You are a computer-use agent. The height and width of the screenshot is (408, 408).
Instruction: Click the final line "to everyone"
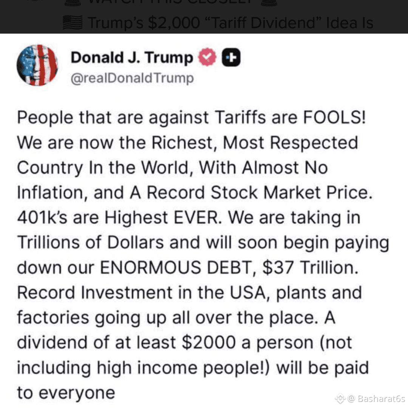click(x=66, y=393)
